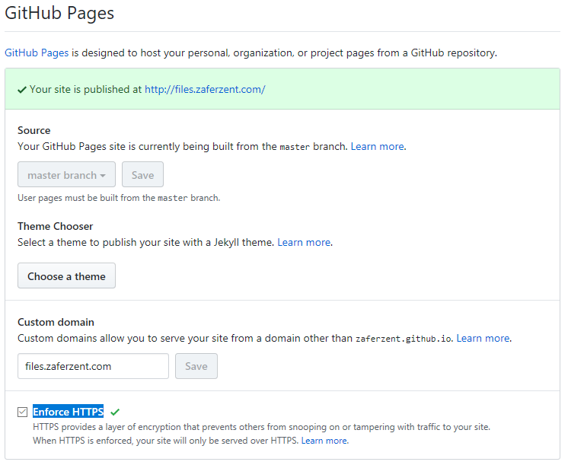
Task: Open Learn more link under Source
Action: pos(377,146)
